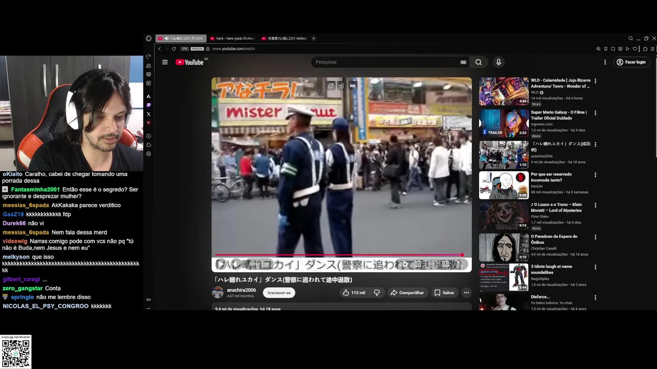657x369 pixels.
Task: Enter fullscreen on the video player
Action: point(460,264)
